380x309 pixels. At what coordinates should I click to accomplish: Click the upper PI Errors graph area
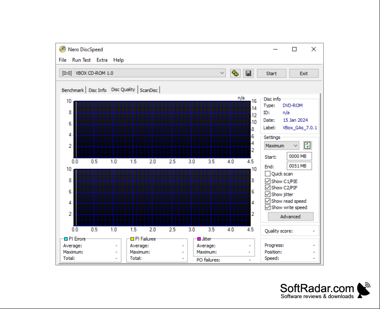[x=162, y=130]
